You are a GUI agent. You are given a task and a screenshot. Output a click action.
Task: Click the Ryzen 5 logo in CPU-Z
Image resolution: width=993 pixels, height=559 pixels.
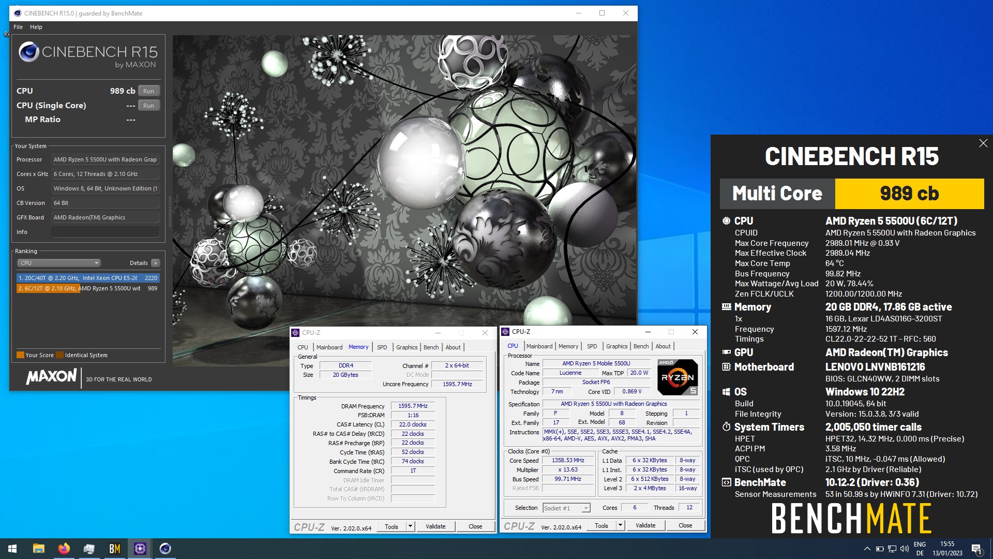tap(678, 377)
